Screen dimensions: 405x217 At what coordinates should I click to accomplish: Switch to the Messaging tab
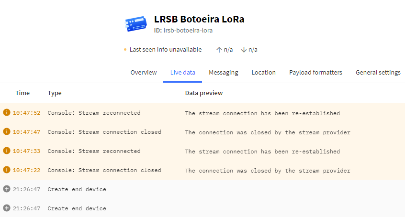coord(224,73)
